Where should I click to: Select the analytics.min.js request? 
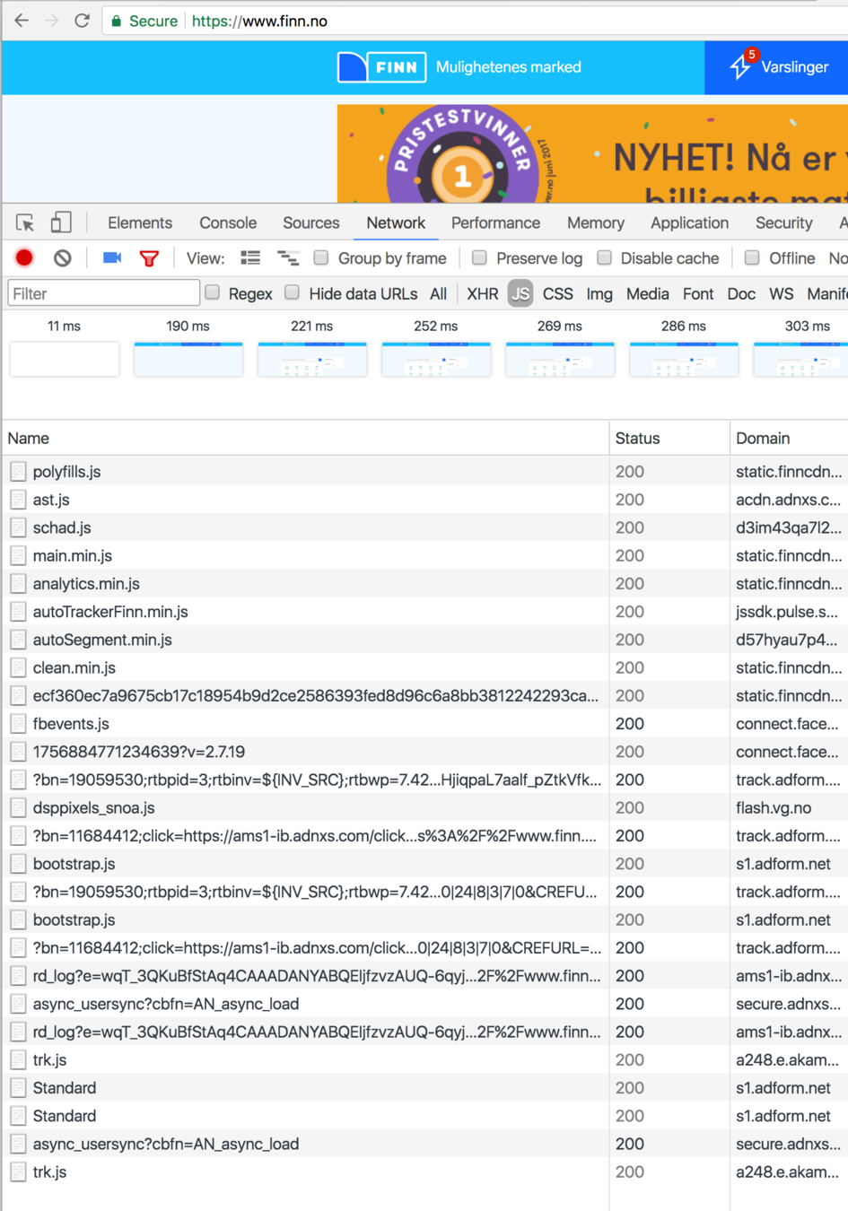click(x=424, y=584)
